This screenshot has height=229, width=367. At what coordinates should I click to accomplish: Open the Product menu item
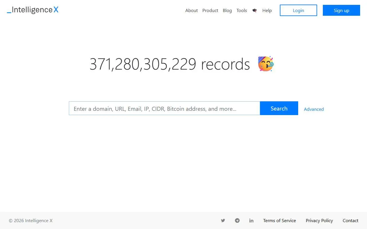(210, 11)
